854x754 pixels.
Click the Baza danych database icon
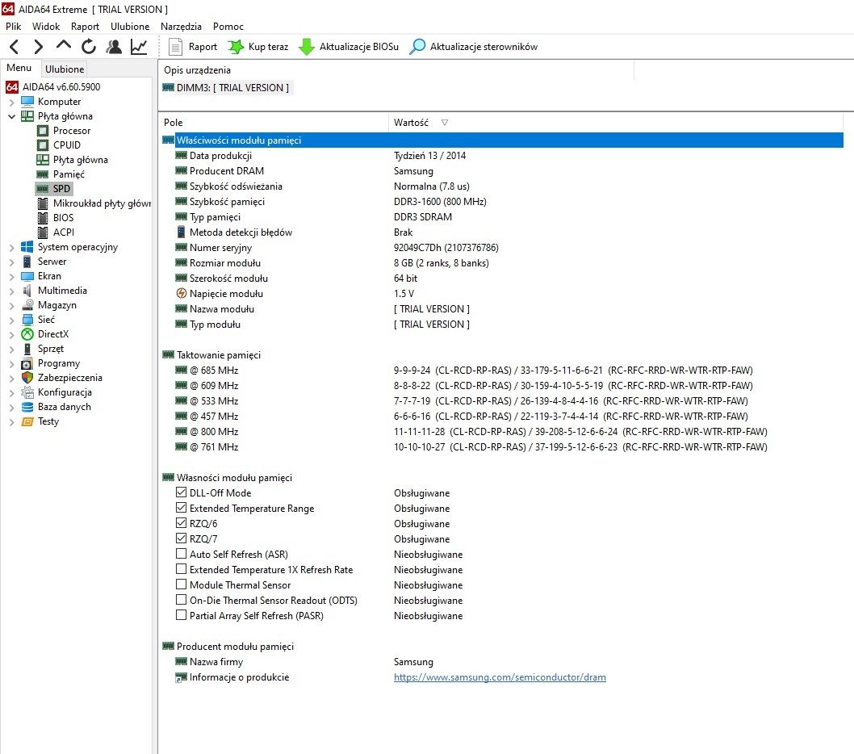[27, 407]
